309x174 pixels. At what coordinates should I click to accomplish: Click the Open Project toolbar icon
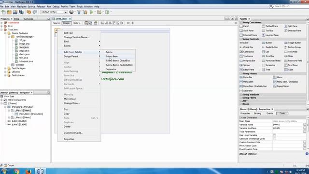pyautogui.click(x=15, y=12)
